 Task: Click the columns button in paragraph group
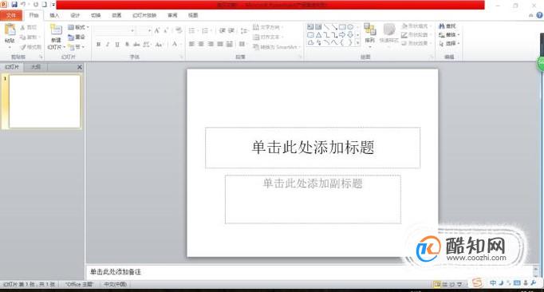tap(242, 44)
